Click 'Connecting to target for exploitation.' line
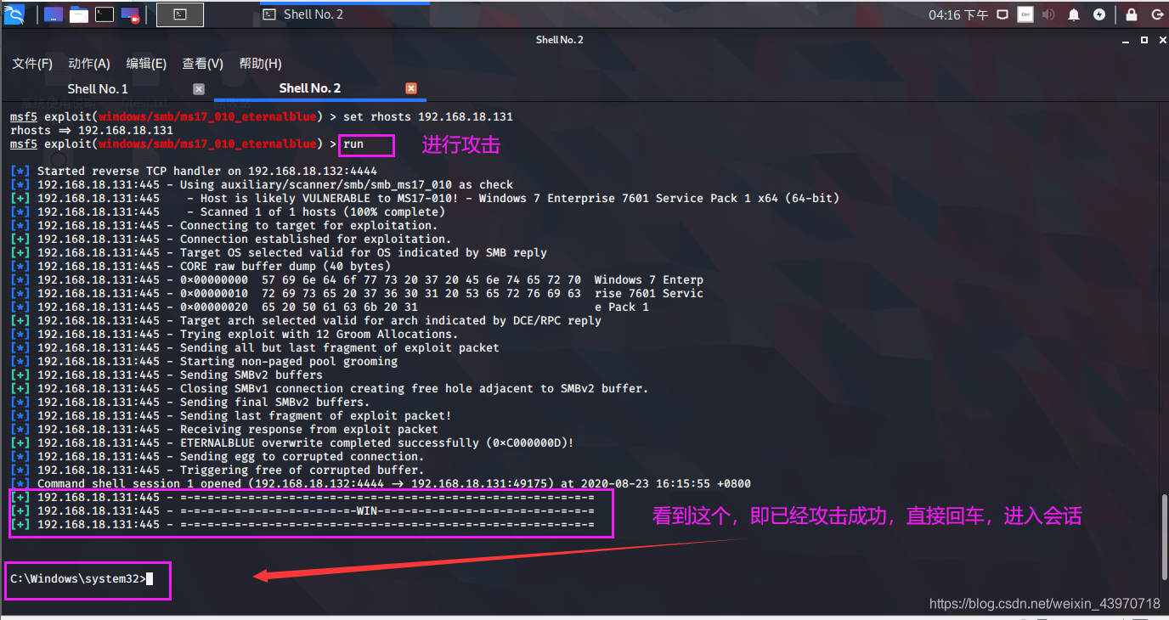1169x620 pixels. click(x=309, y=225)
